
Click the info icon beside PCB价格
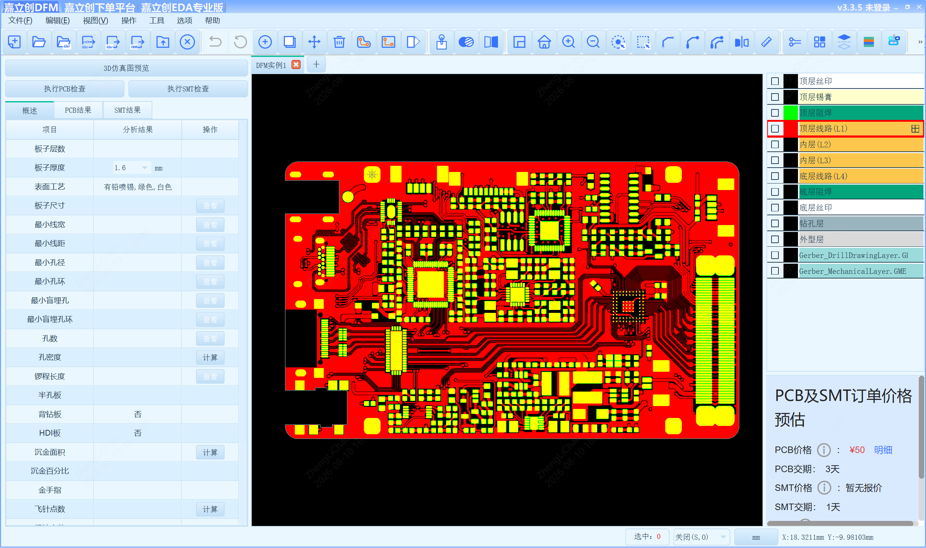click(x=824, y=450)
